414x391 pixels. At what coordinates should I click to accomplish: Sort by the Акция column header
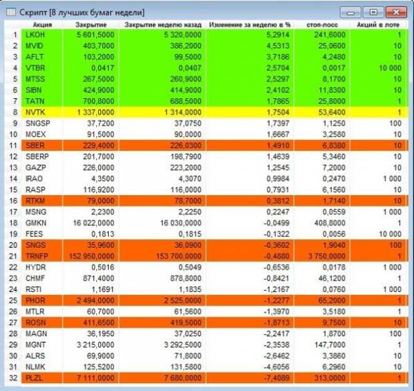point(42,25)
